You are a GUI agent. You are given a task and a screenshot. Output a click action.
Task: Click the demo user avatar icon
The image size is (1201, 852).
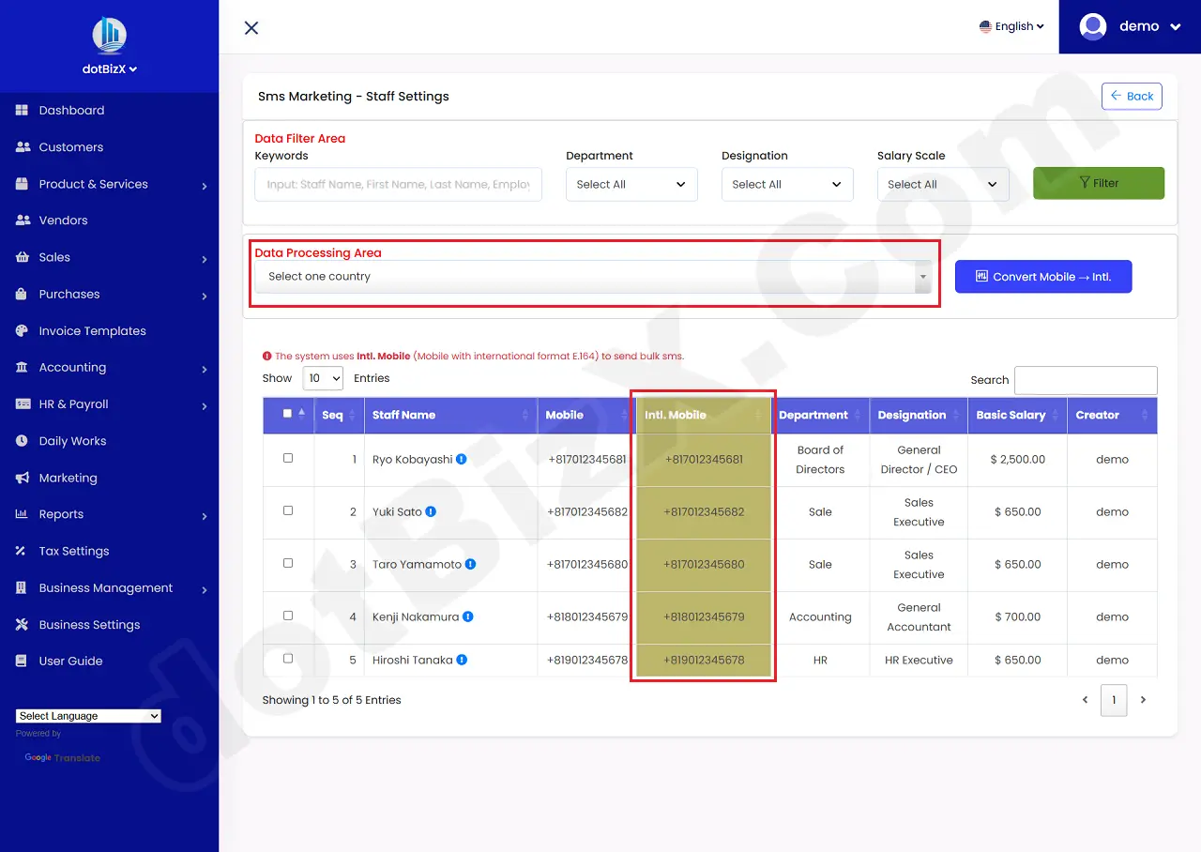coord(1093,26)
